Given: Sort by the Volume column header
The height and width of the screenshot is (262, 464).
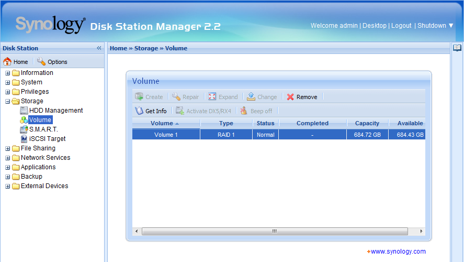Looking at the screenshot, I should (x=166, y=123).
